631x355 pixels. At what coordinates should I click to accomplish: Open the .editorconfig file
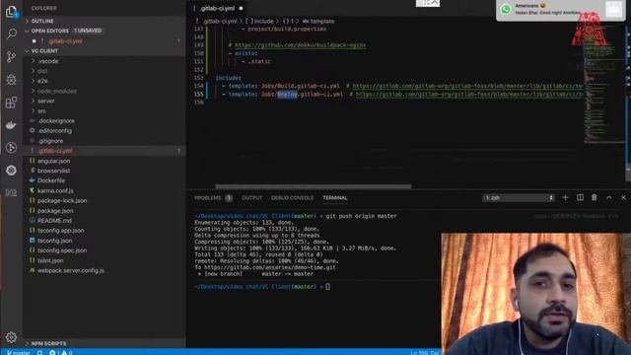click(x=55, y=131)
